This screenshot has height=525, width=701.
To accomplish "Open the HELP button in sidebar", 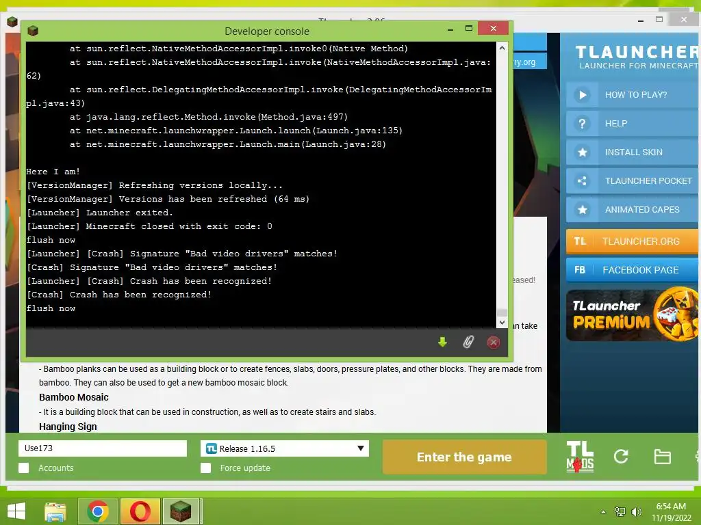I will pyautogui.click(x=632, y=124).
